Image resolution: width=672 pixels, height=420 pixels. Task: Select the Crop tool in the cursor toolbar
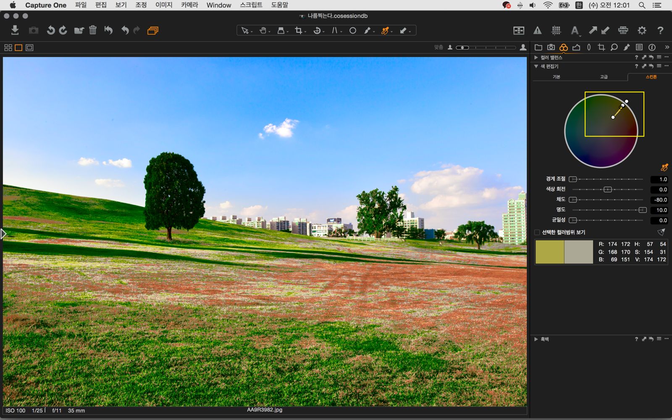pyautogui.click(x=298, y=30)
